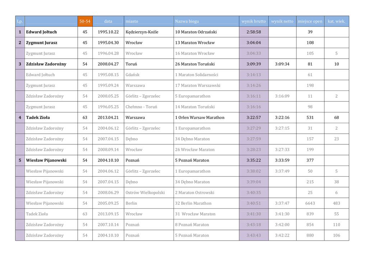Click the orange "50-54" header cell
The image size is (368, 260).
pos(85,21)
